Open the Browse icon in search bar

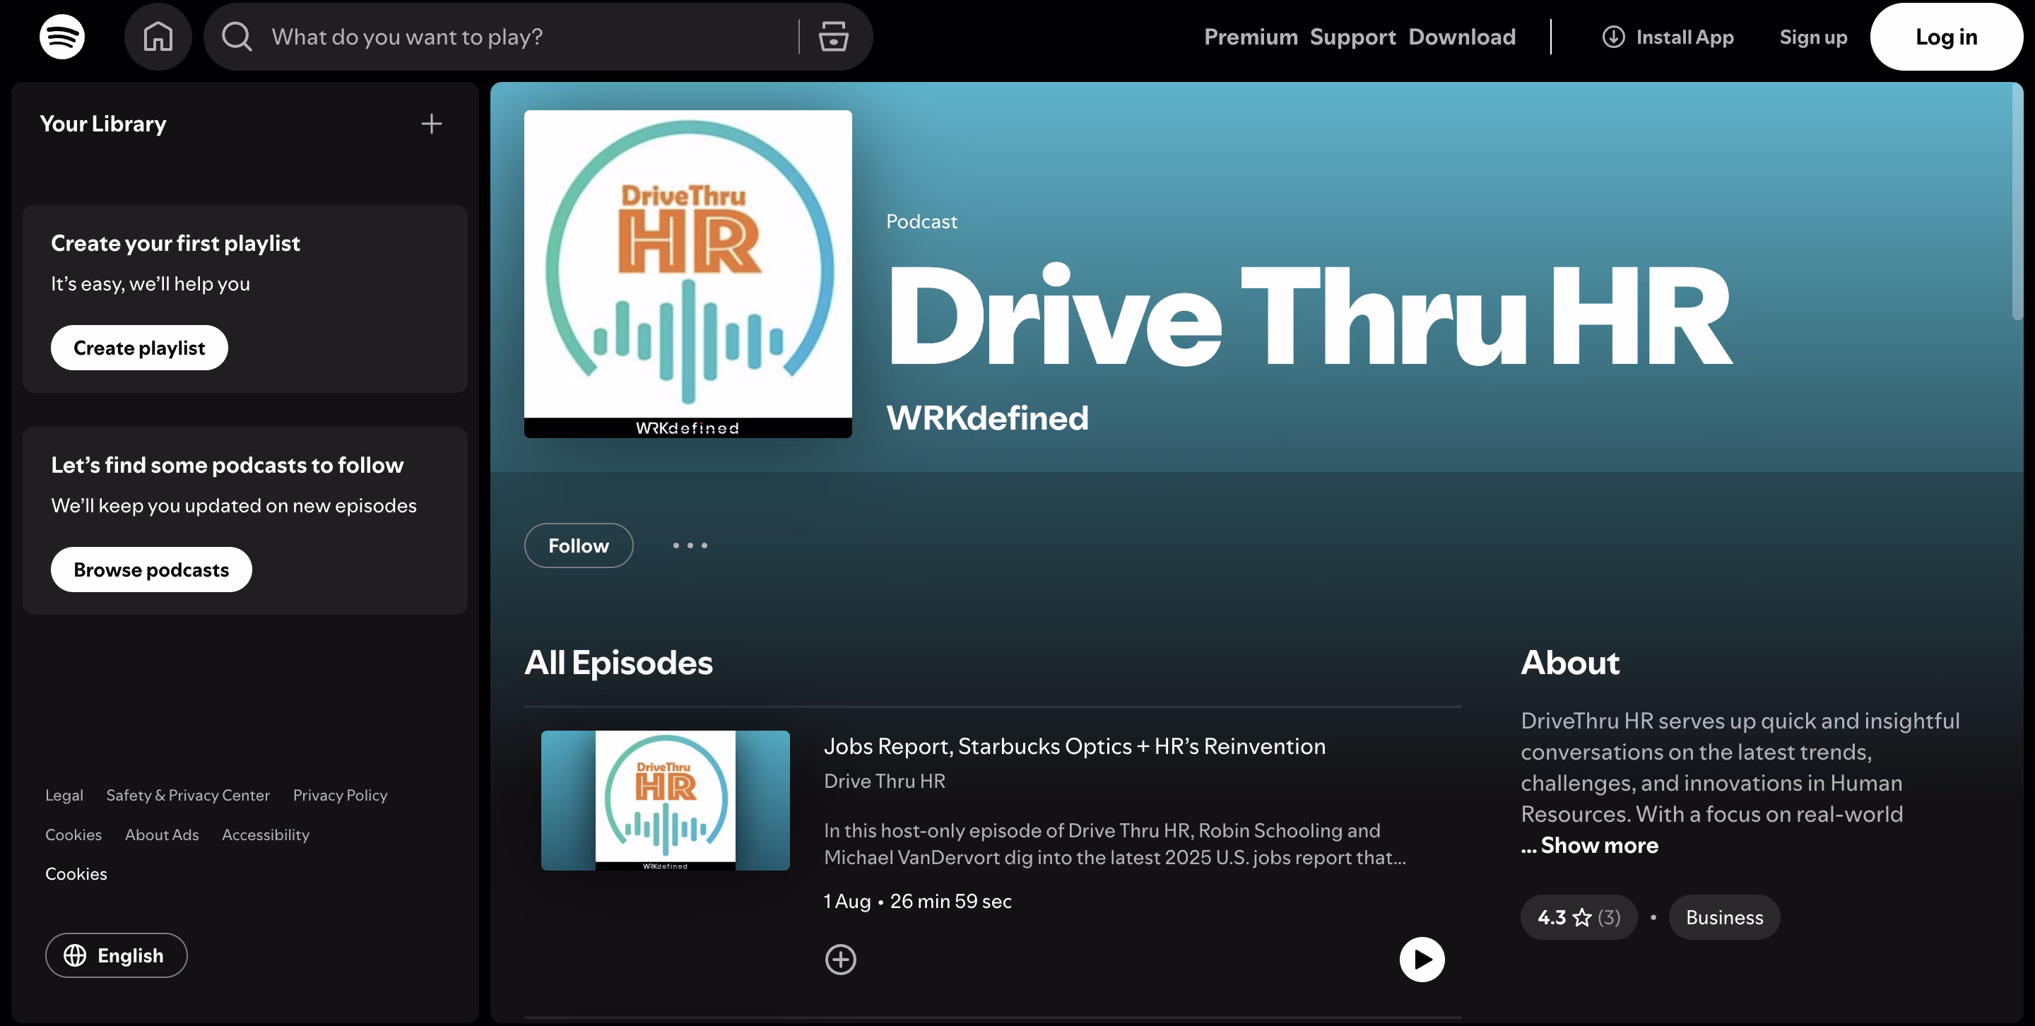coord(834,36)
